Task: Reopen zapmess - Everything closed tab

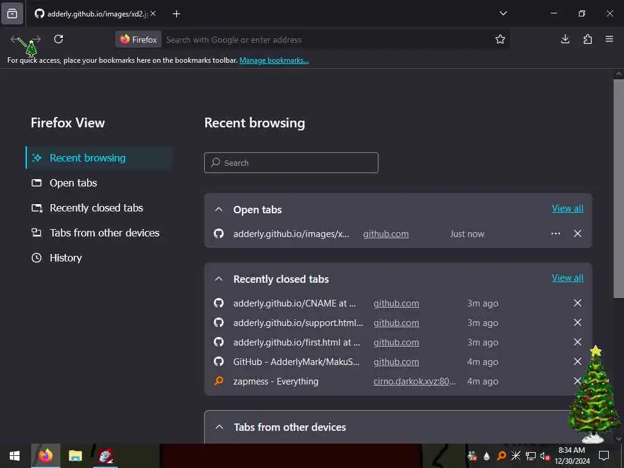Action: click(x=276, y=381)
